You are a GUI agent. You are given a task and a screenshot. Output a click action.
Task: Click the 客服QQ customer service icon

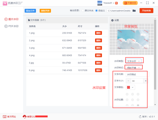25,117
